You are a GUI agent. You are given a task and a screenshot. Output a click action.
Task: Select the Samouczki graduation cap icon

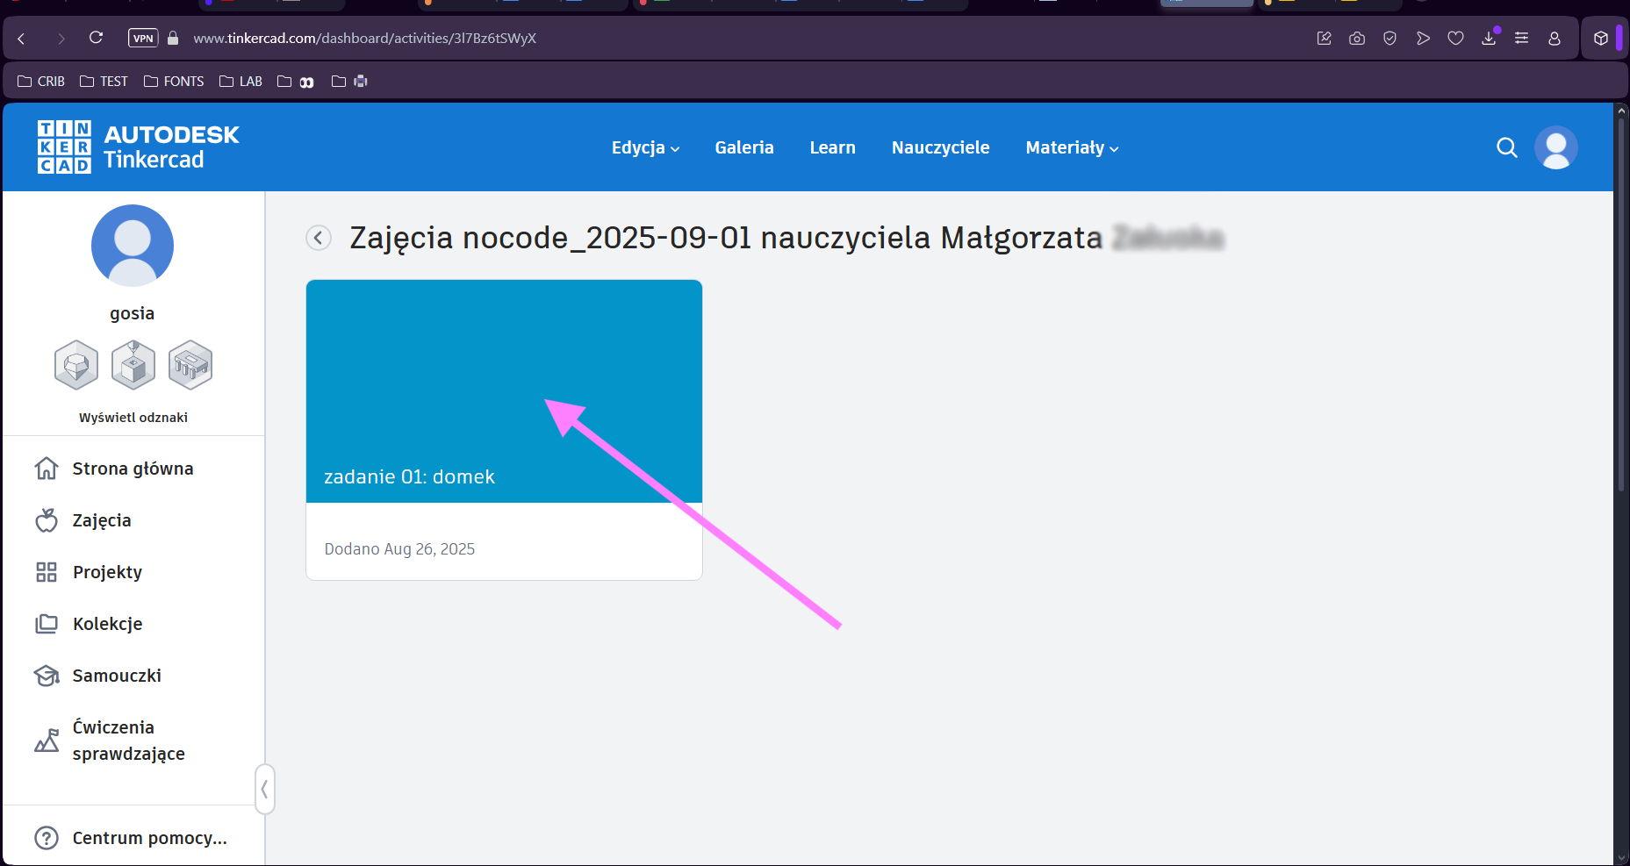46,676
